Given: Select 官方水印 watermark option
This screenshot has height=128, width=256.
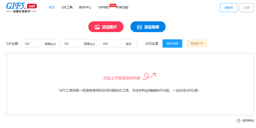Looking at the screenshot, I should 172,44.
